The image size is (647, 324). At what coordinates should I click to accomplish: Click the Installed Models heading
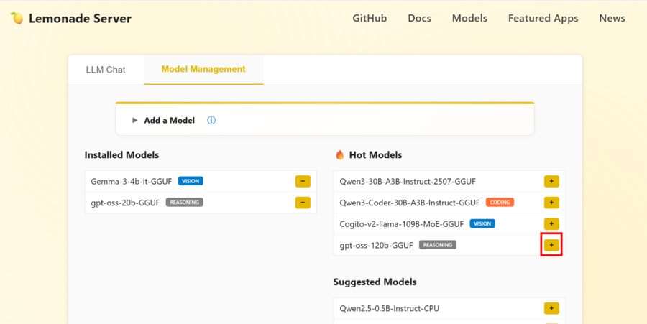click(x=121, y=155)
